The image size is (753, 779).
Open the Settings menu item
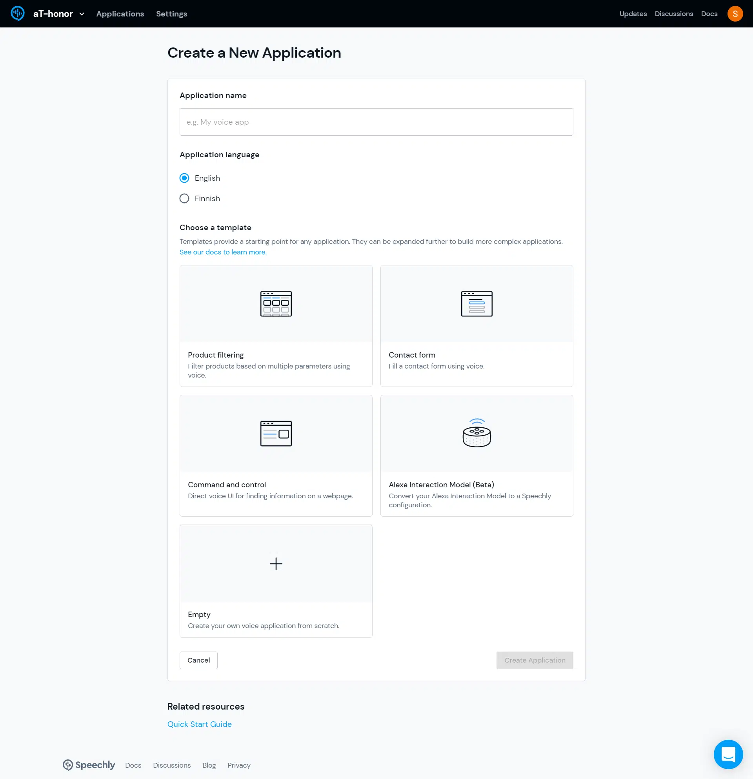pos(171,14)
